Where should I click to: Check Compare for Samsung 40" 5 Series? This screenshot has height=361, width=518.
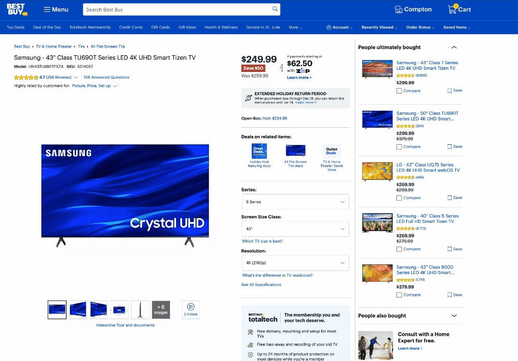pyautogui.click(x=399, y=249)
